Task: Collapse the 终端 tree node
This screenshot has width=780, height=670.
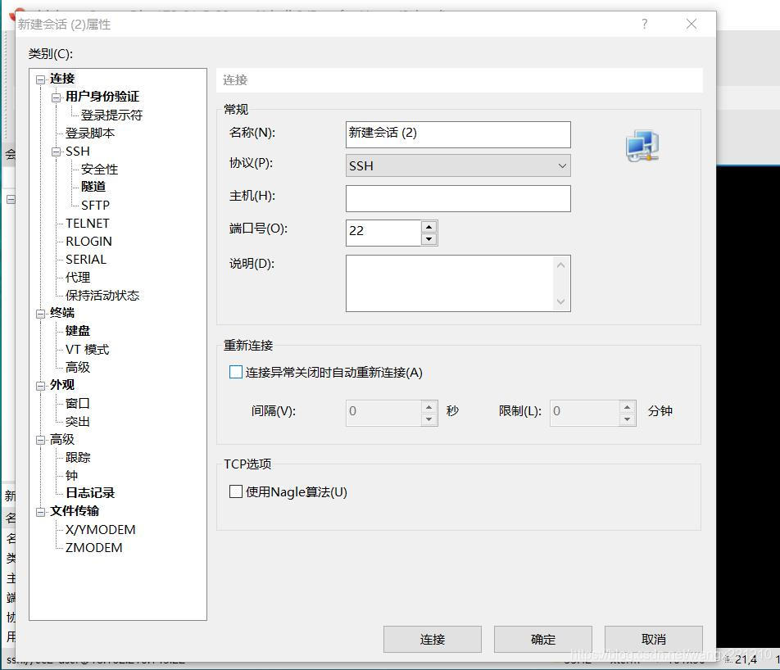Action: 40,314
